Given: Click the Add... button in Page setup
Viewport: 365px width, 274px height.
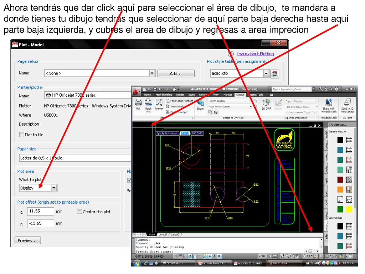Looking at the screenshot, I should pyautogui.click(x=176, y=73).
